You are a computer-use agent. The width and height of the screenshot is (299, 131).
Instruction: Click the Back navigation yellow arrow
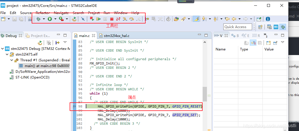point(234,19)
